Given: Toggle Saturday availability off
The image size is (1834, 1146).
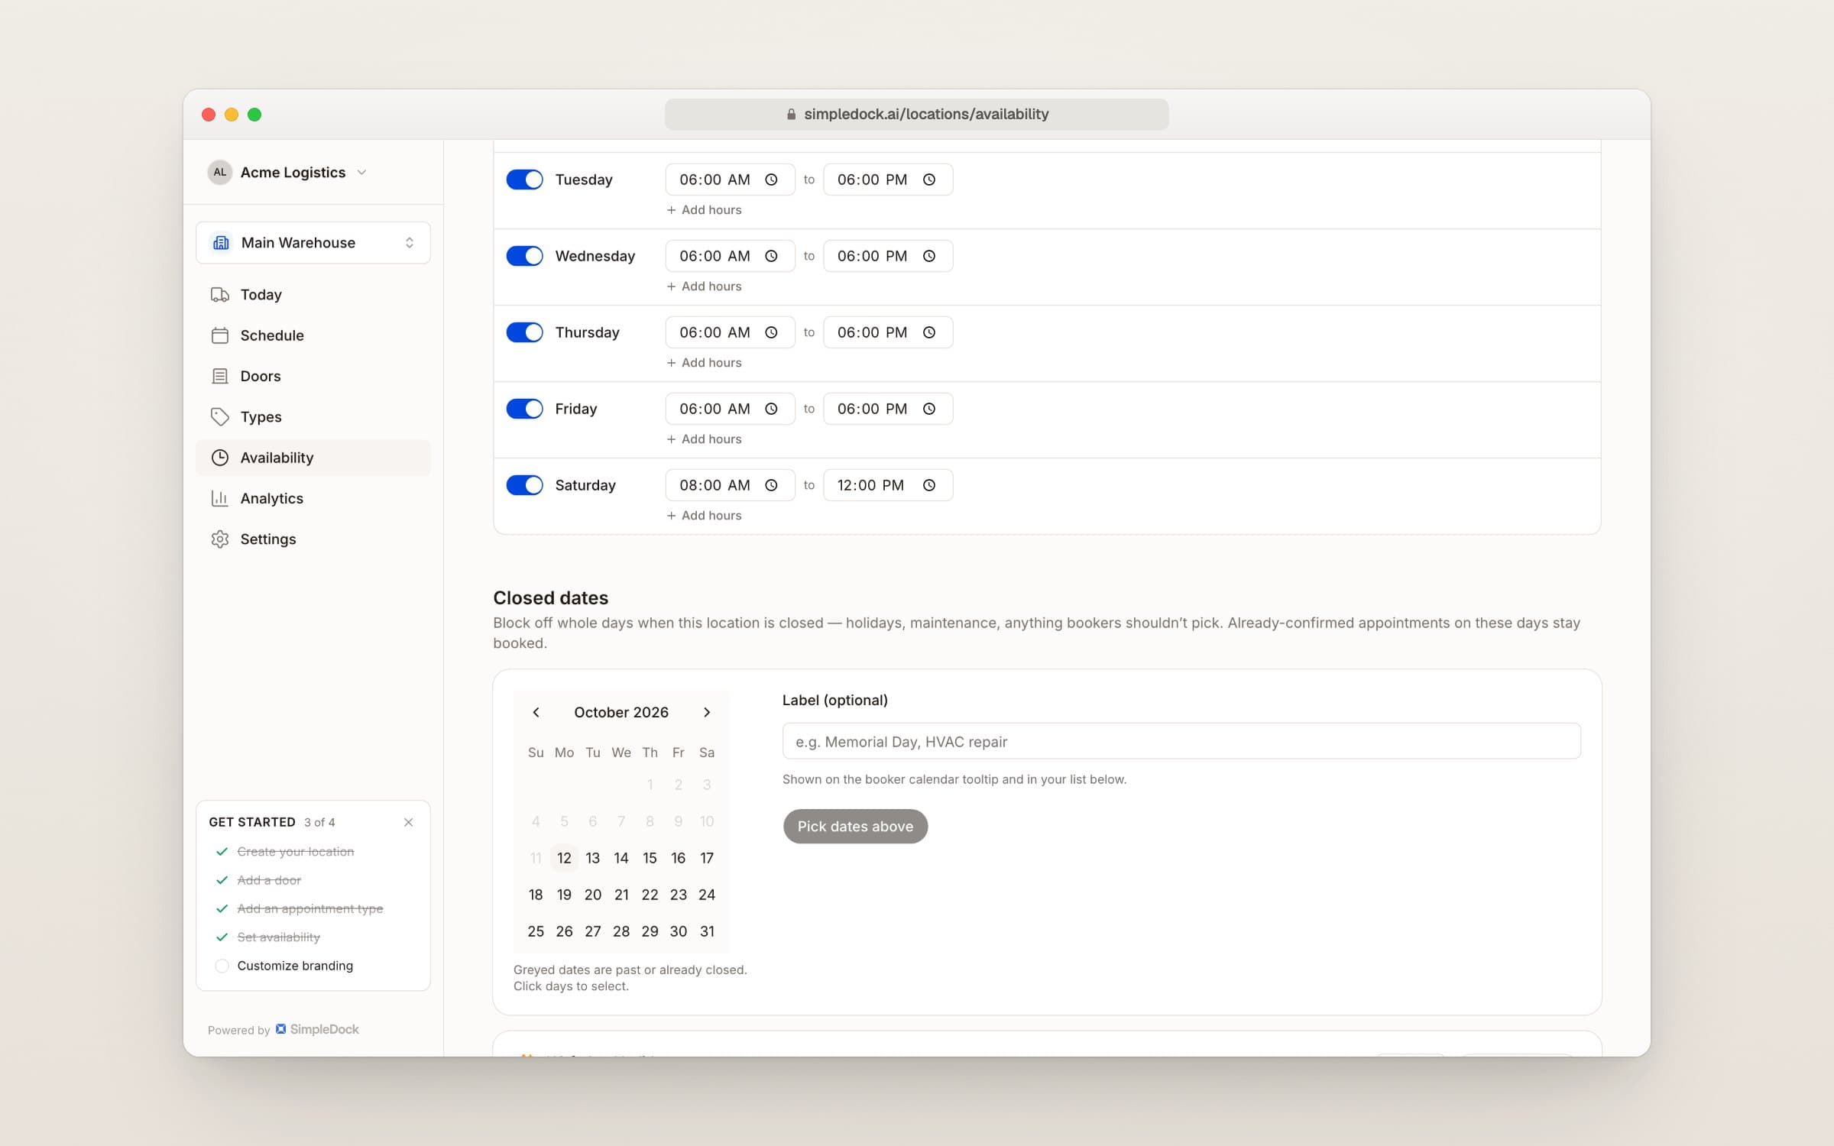Looking at the screenshot, I should pos(524,485).
